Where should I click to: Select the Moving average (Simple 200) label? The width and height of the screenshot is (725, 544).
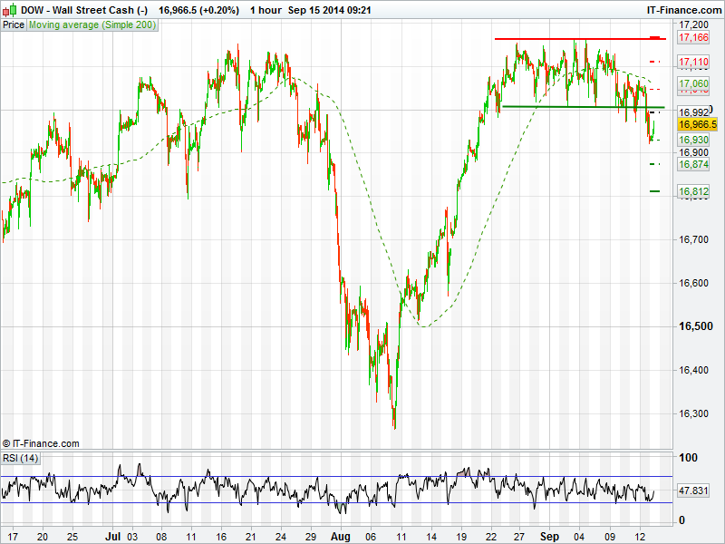(x=92, y=25)
